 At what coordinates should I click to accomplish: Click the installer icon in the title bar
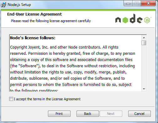click(x=3, y=5)
